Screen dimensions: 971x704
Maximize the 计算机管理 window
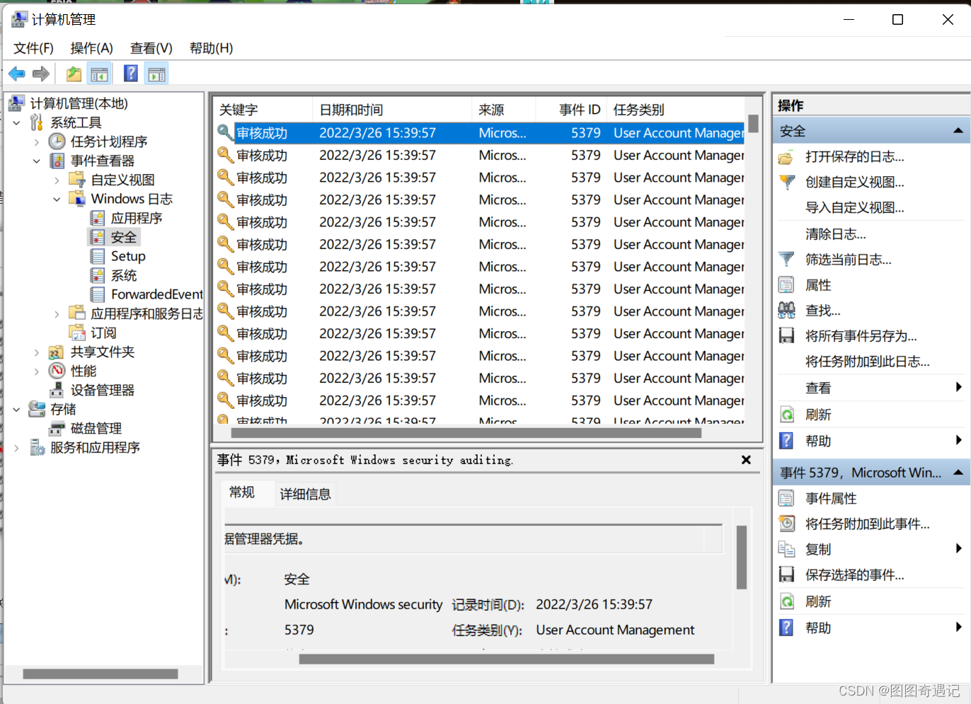(x=897, y=19)
